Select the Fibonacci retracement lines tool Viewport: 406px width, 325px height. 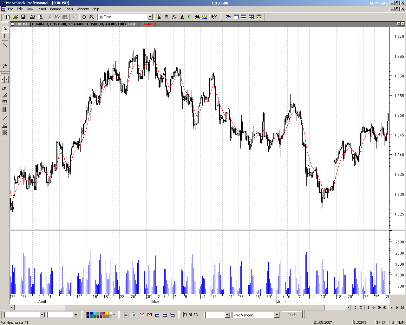[x=5, y=103]
